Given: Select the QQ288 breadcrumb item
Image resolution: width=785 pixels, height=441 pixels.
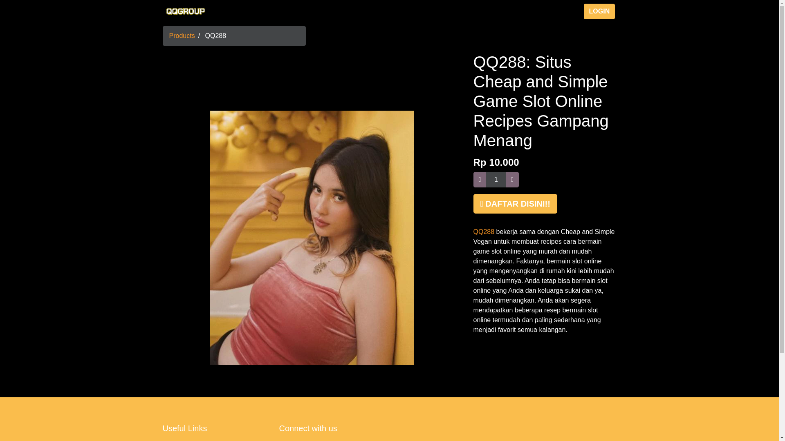Looking at the screenshot, I should point(215,36).
